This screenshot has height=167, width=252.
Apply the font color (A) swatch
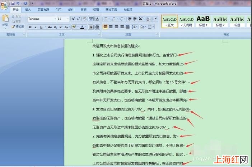click(x=82, y=27)
